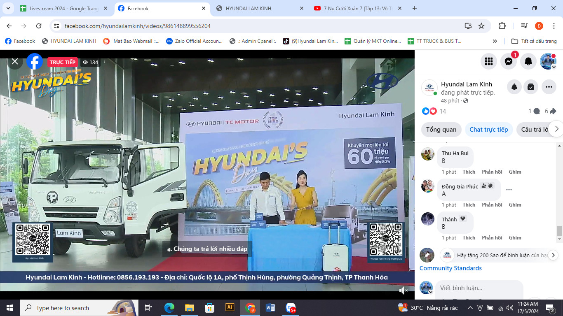563x316 pixels.
Task: Open the Quản lý MKT Online bookmark
Action: tap(373, 41)
